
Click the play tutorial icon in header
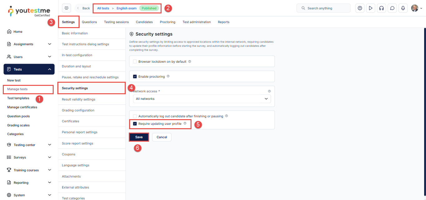[x=370, y=8]
